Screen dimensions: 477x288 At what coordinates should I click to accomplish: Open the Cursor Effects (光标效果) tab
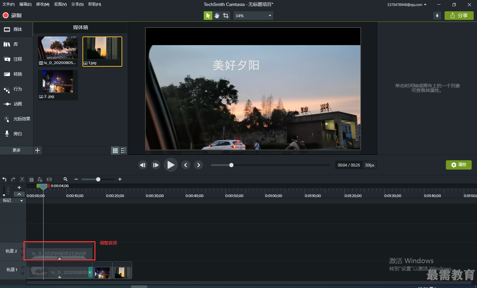pos(16,119)
